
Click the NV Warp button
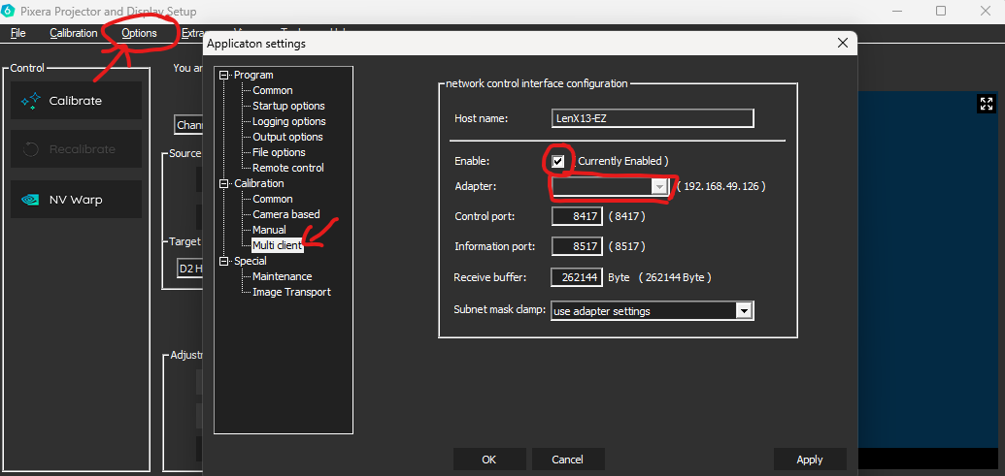tap(76, 200)
